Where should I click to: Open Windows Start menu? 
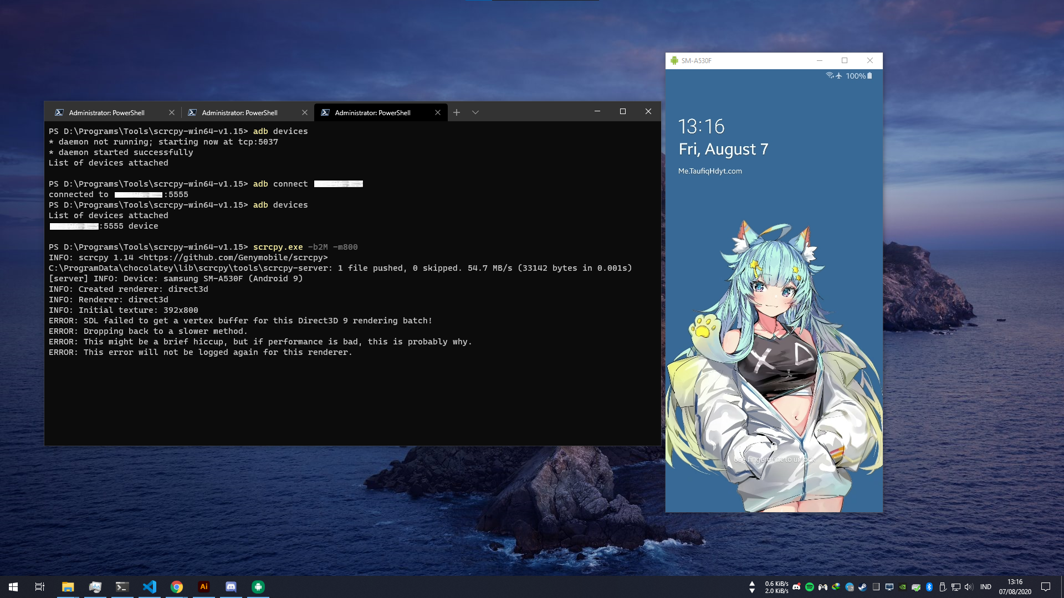(13, 587)
